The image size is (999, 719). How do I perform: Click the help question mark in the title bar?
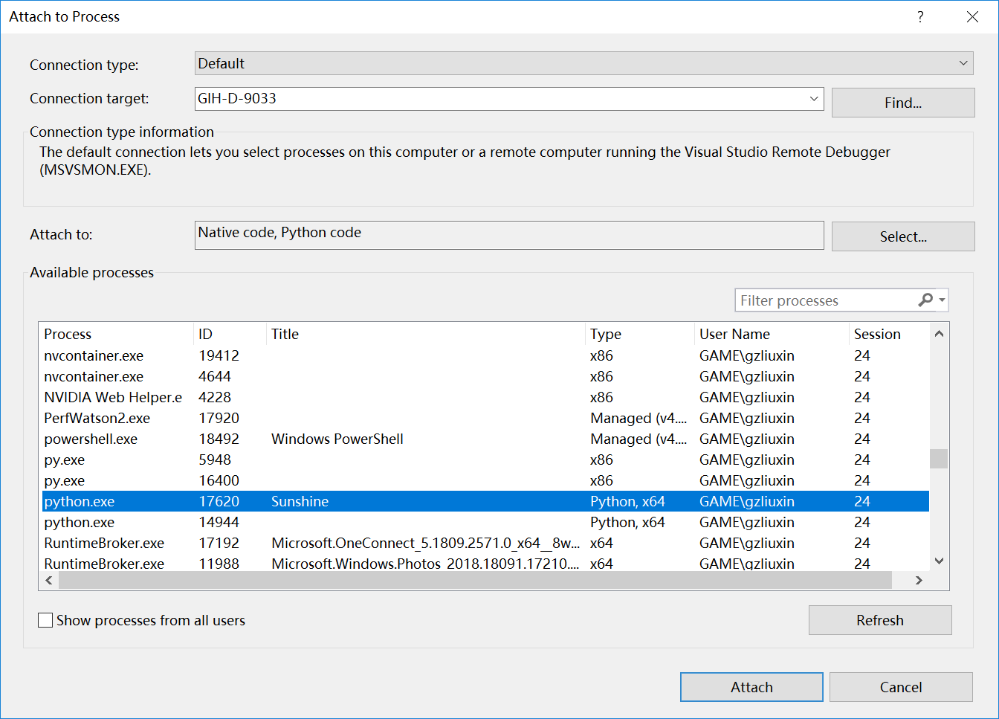920,16
